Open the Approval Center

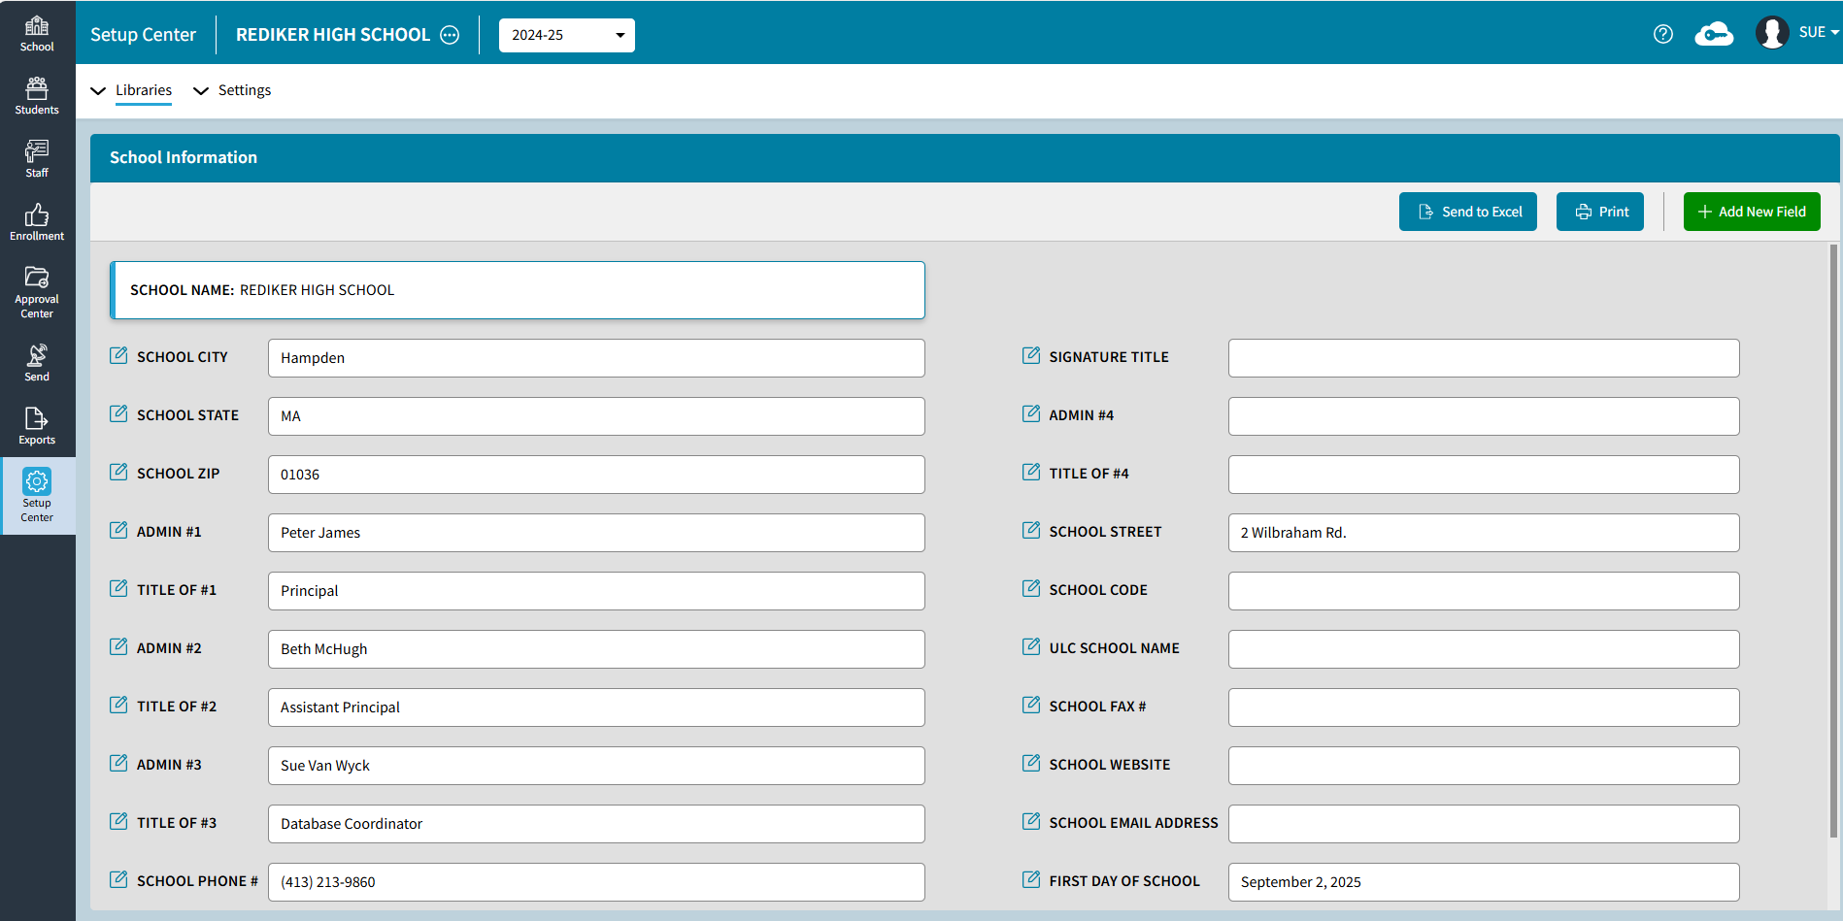click(x=37, y=292)
